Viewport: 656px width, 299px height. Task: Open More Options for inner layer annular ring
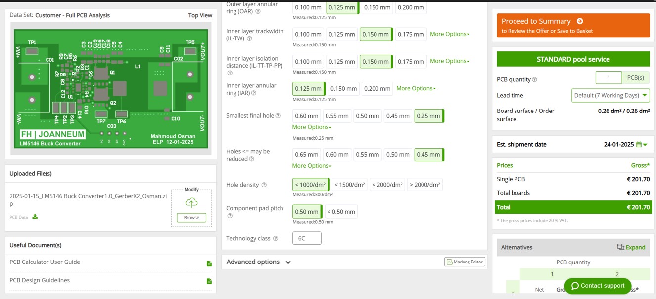416,89
